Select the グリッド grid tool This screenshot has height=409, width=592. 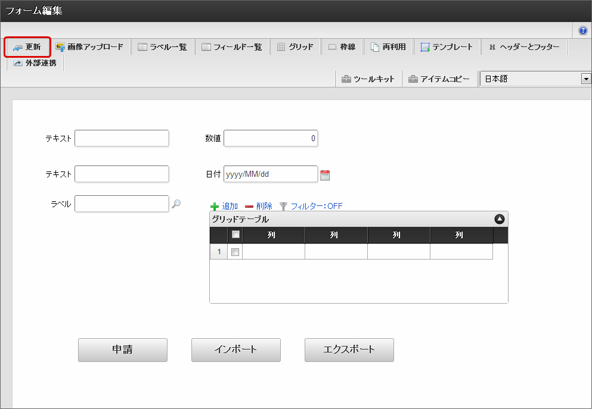coord(295,47)
